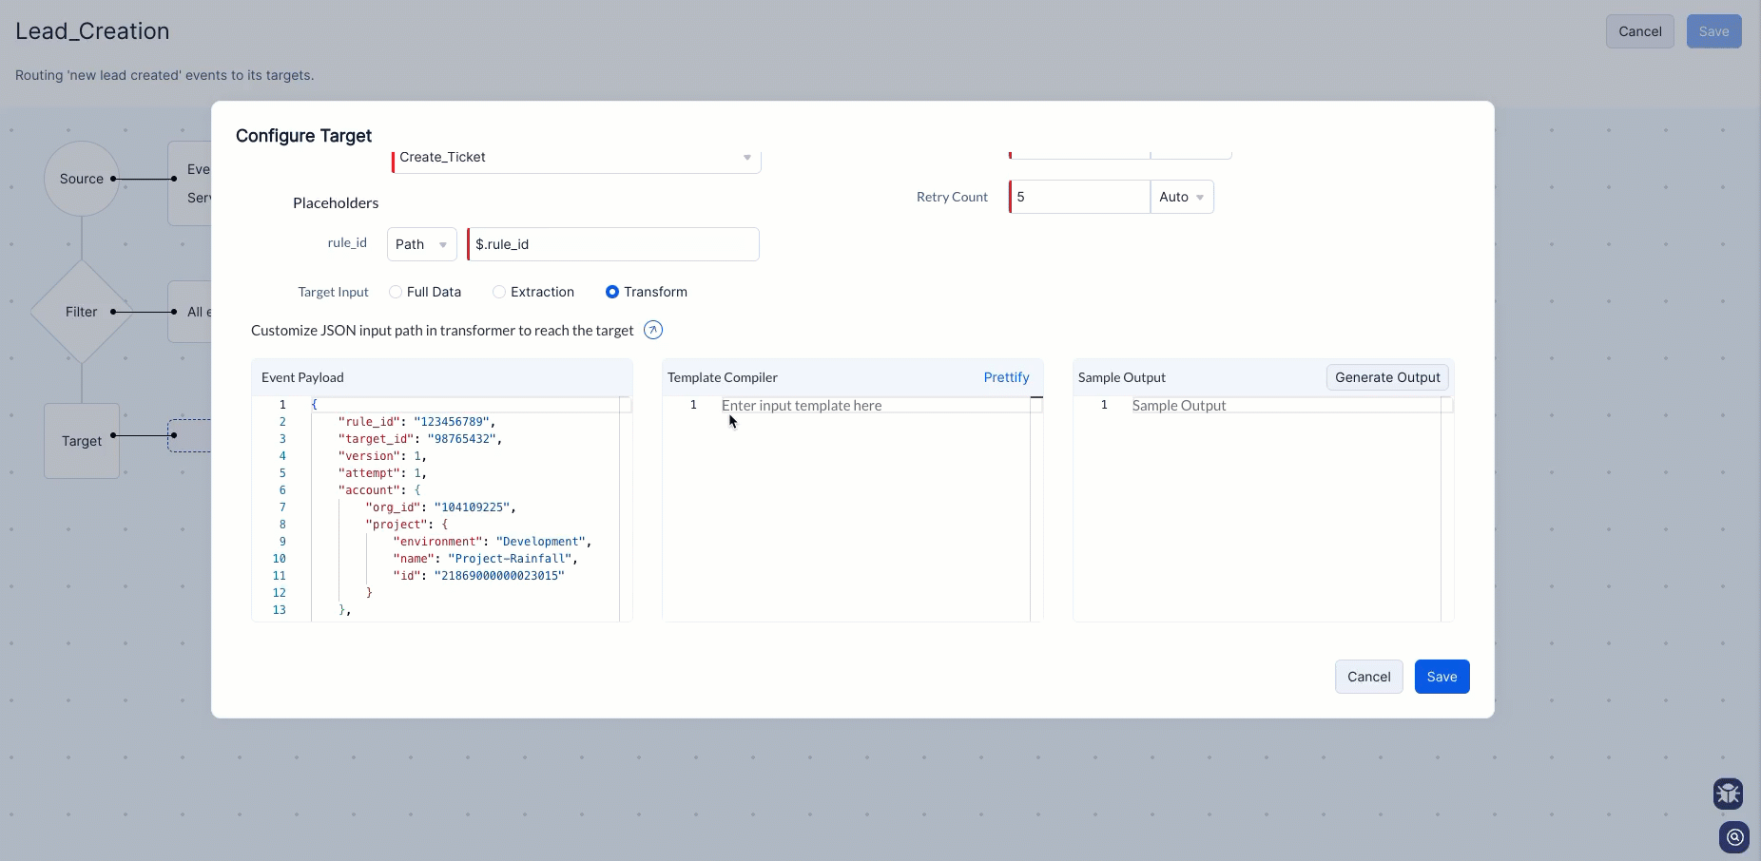Choose the Extraction radio option
Image resolution: width=1761 pixels, height=861 pixels.
coord(499,292)
